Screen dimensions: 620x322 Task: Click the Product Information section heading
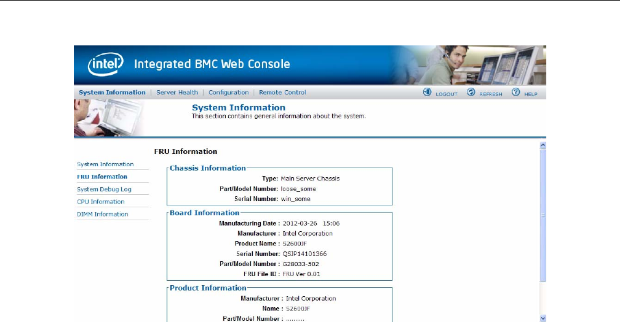[x=208, y=288]
